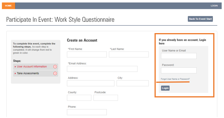Select the Take Assessments step

tap(36, 73)
